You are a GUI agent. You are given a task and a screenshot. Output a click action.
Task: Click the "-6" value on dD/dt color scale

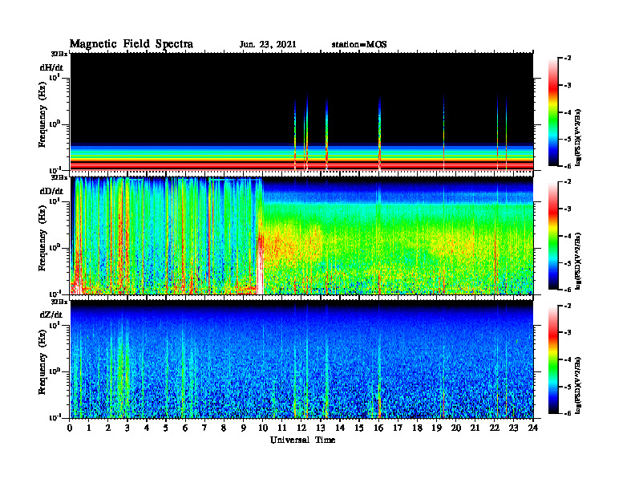(568, 290)
